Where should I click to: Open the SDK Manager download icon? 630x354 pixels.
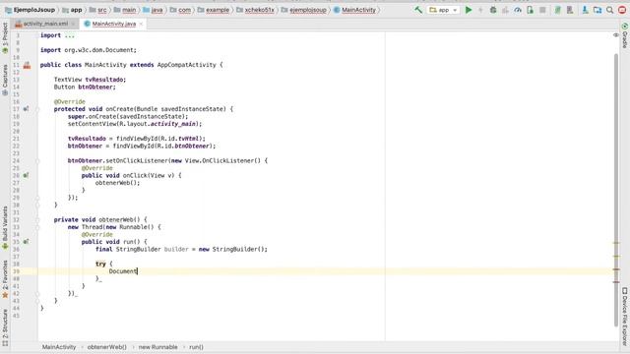585,10
